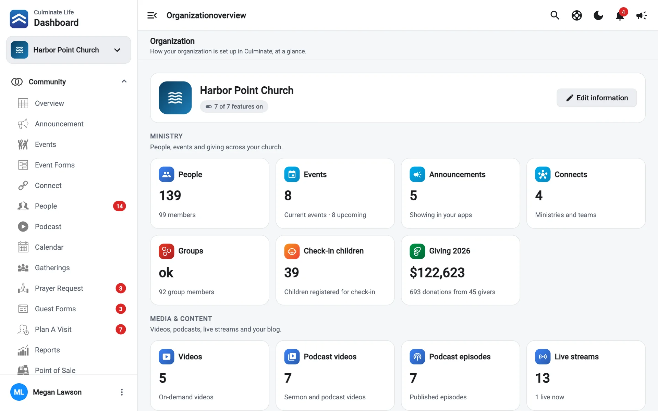Click the Culminate Life logo
This screenshot has width=658, height=411.
(x=19, y=19)
